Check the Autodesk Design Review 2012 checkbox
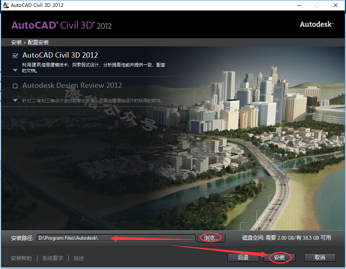 (x=15, y=86)
